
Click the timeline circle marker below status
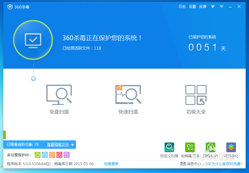click(x=33, y=79)
